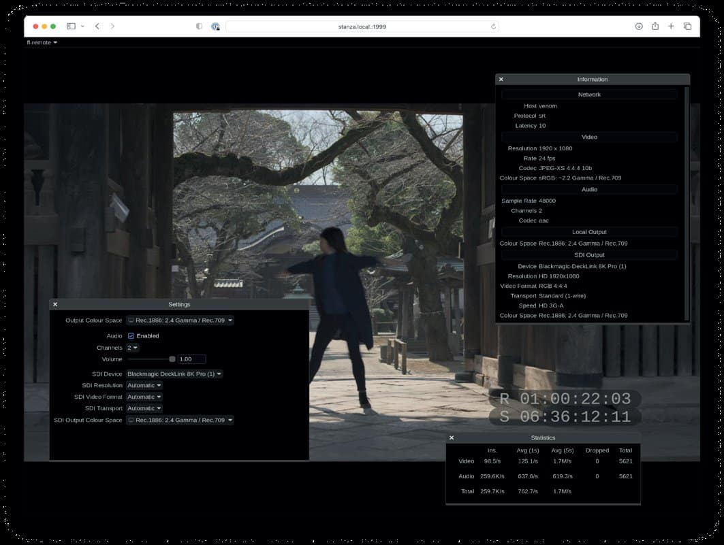Open the SDI Device dropdown
Viewport: 724px width, 545px height.
[174, 374]
